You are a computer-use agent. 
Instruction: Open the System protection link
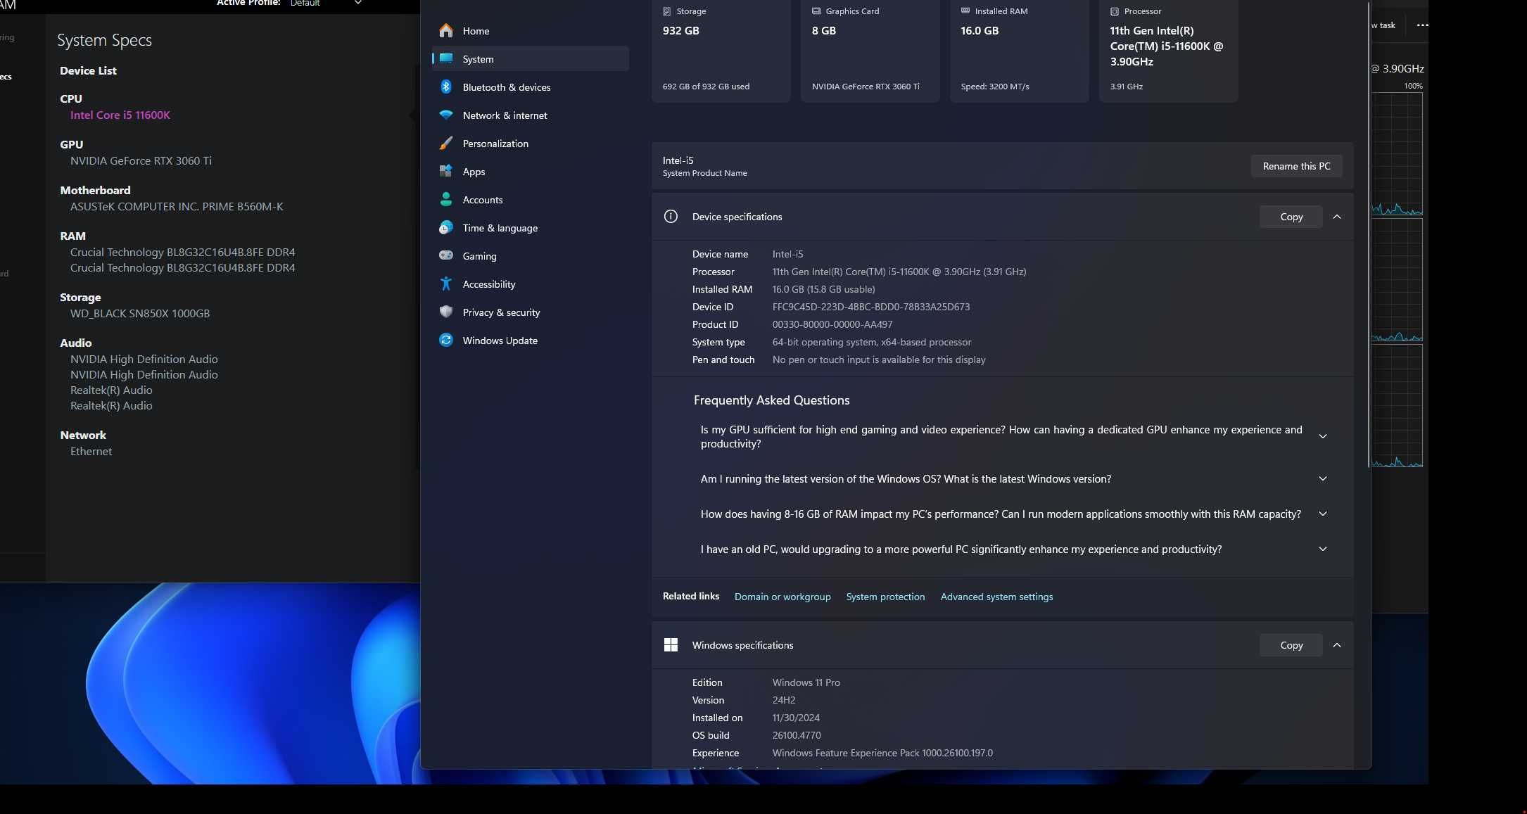point(885,597)
